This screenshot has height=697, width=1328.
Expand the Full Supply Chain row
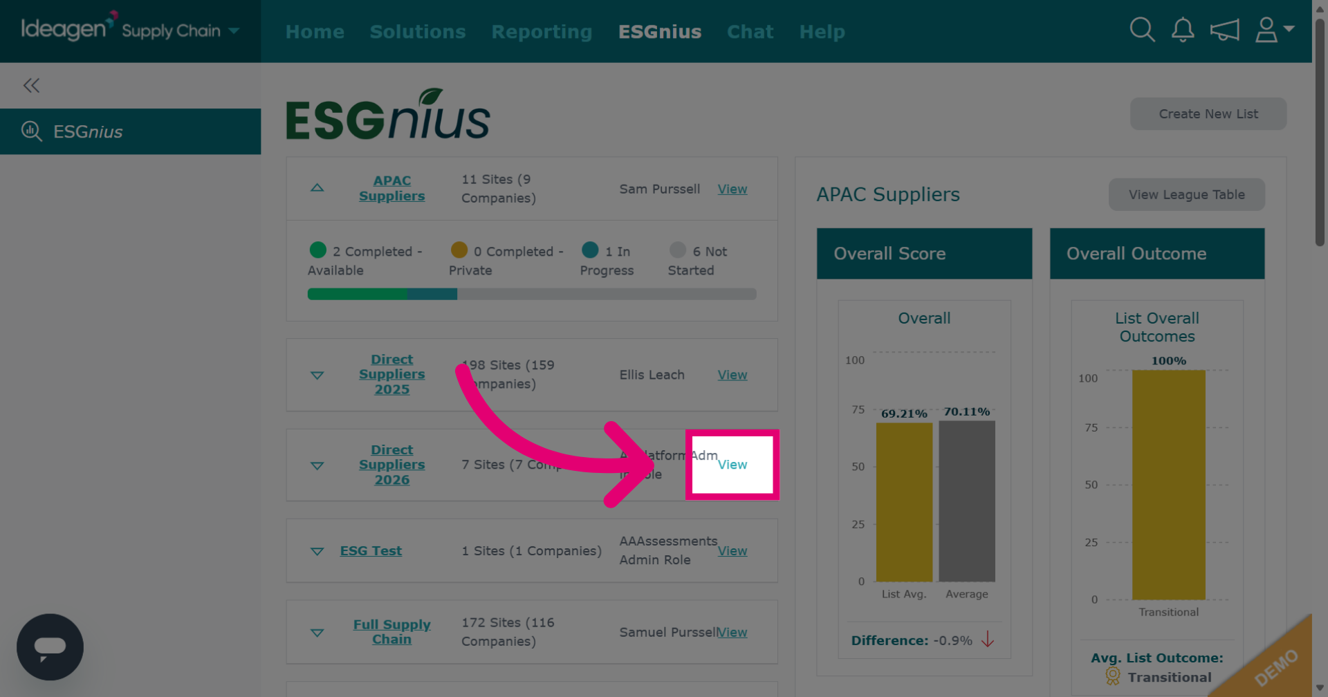pos(317,633)
